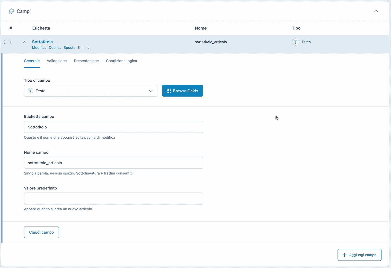Click the Nome campo label

36,152
